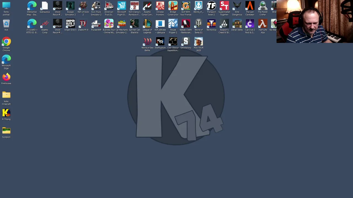The width and height of the screenshot is (353, 198).
Task: Open the TruckersMP shortcut
Action: point(96,25)
